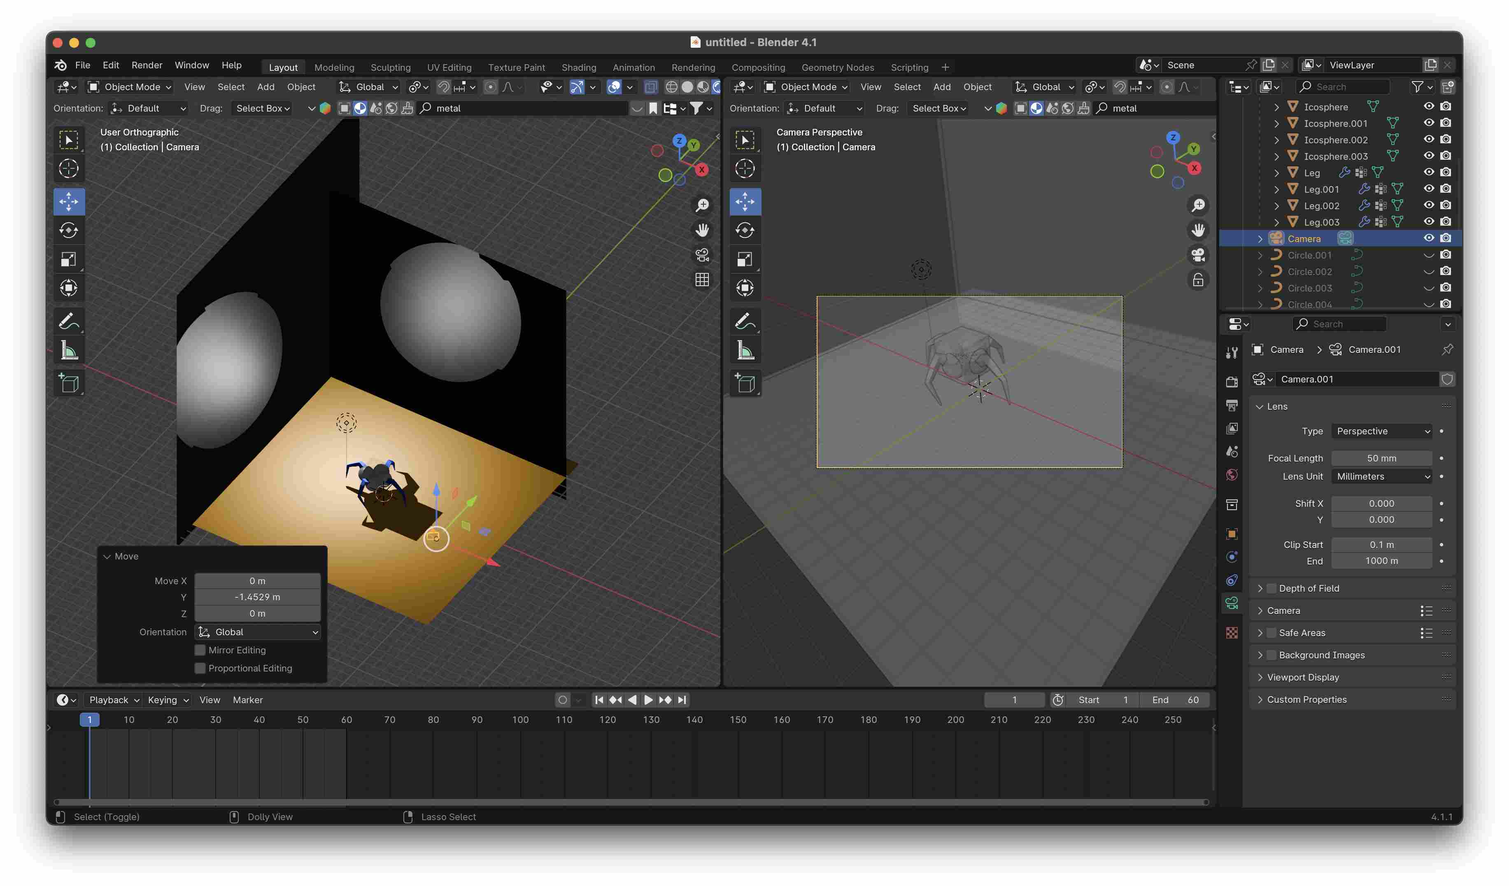
Task: Click the Focal Length 50 mm field
Action: [x=1381, y=458]
